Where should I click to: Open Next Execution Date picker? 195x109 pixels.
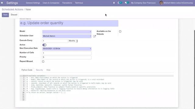click(67, 49)
